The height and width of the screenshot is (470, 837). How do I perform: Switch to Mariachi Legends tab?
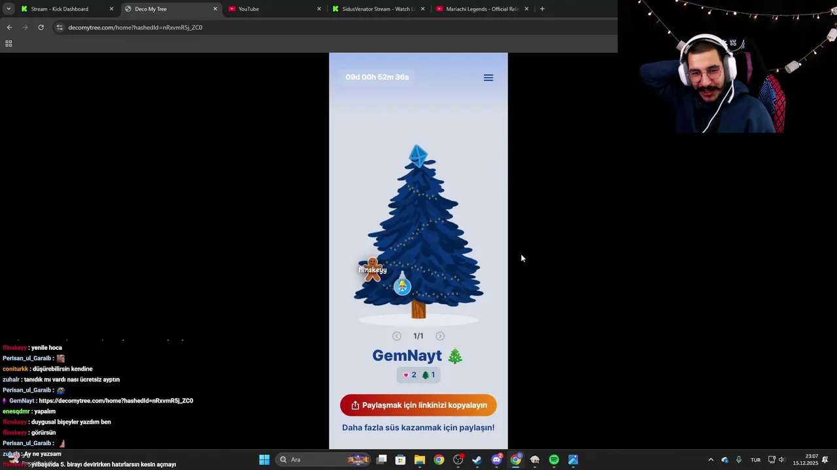point(483,9)
